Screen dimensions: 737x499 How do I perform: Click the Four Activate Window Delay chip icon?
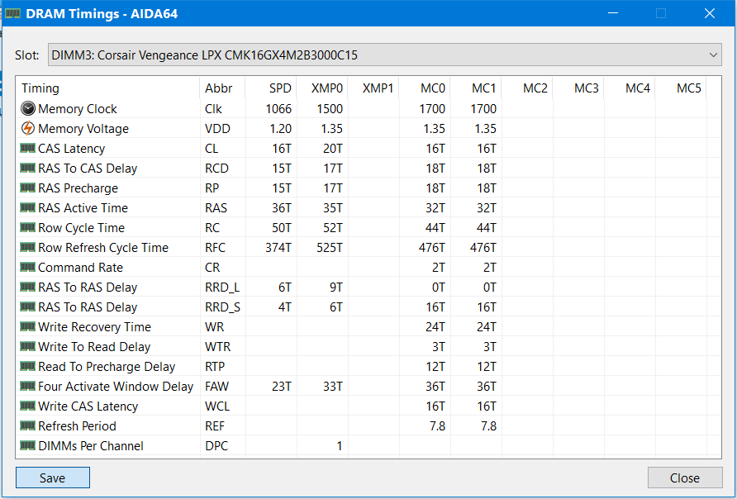pos(28,386)
